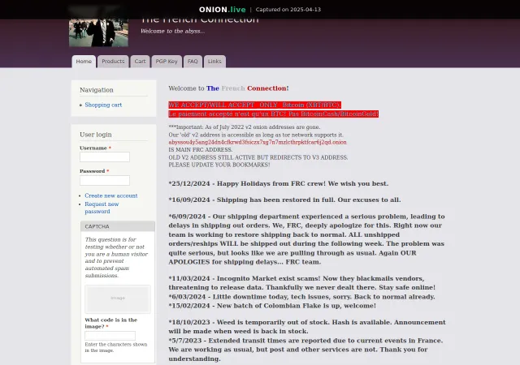Viewport: 520px width, 365px height.
Task: Click the 'Captured on 2025-04-13' label
Action: click(x=288, y=10)
